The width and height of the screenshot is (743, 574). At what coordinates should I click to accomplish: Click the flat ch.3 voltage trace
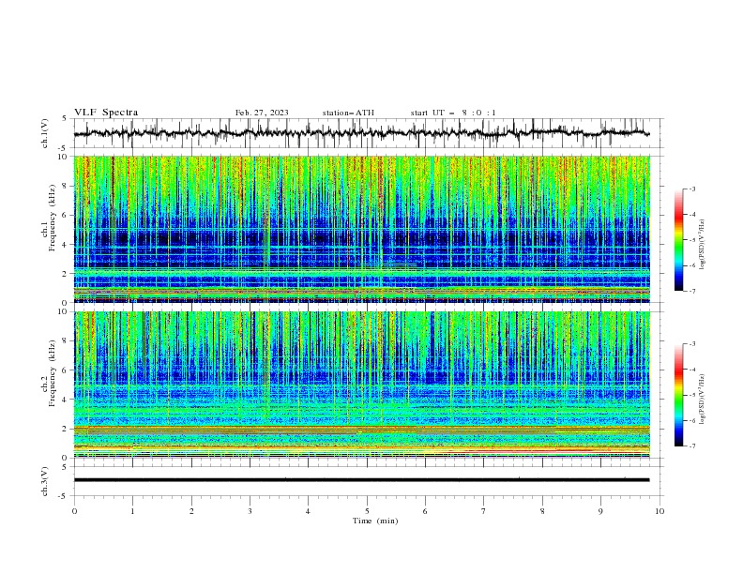point(361,480)
